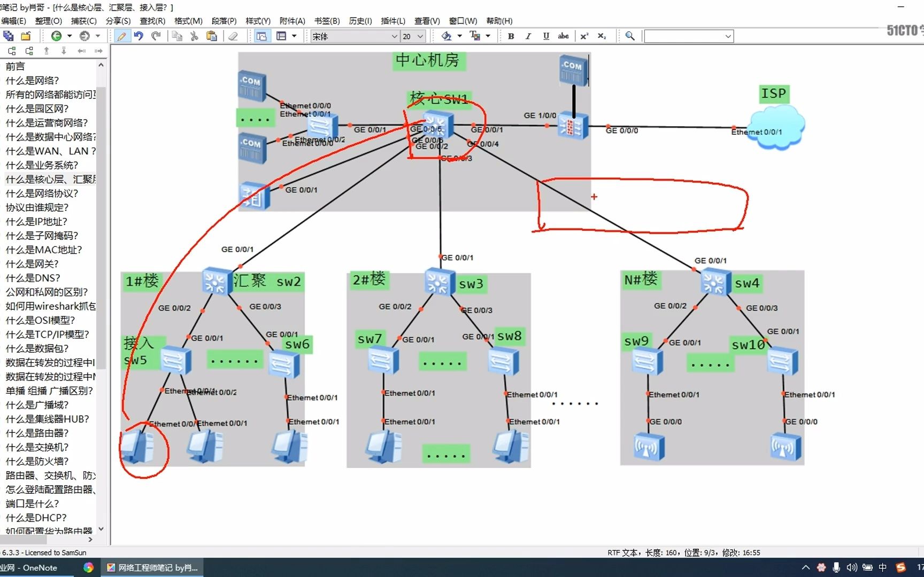Toggle the attachments pane icon
Screen dimensions: 924x577
(261, 36)
